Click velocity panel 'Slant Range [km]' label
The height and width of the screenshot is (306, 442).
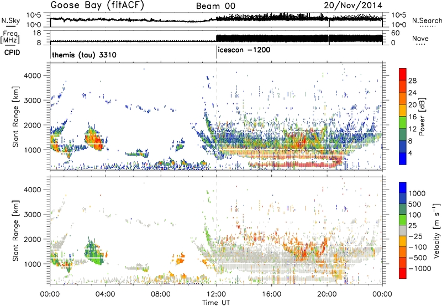click(15, 230)
